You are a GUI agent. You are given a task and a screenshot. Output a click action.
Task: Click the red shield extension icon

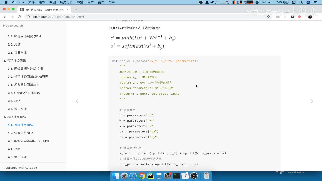coord(299,17)
